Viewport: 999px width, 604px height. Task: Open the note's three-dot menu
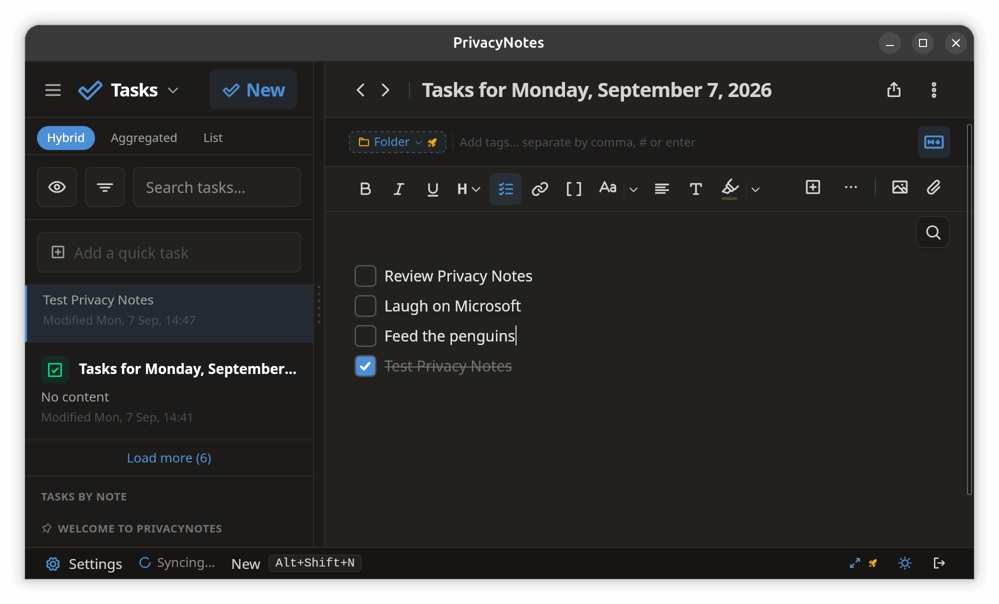tap(933, 90)
